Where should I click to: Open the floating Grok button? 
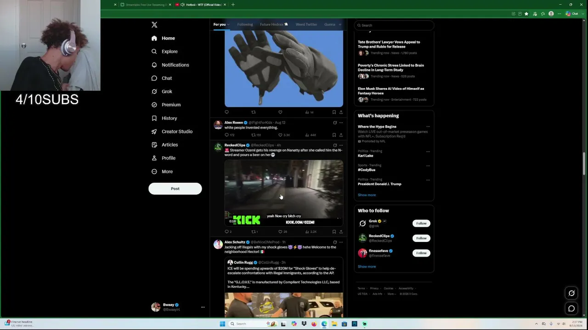[x=571, y=293]
